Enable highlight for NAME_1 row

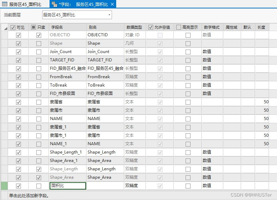coord(188,144)
